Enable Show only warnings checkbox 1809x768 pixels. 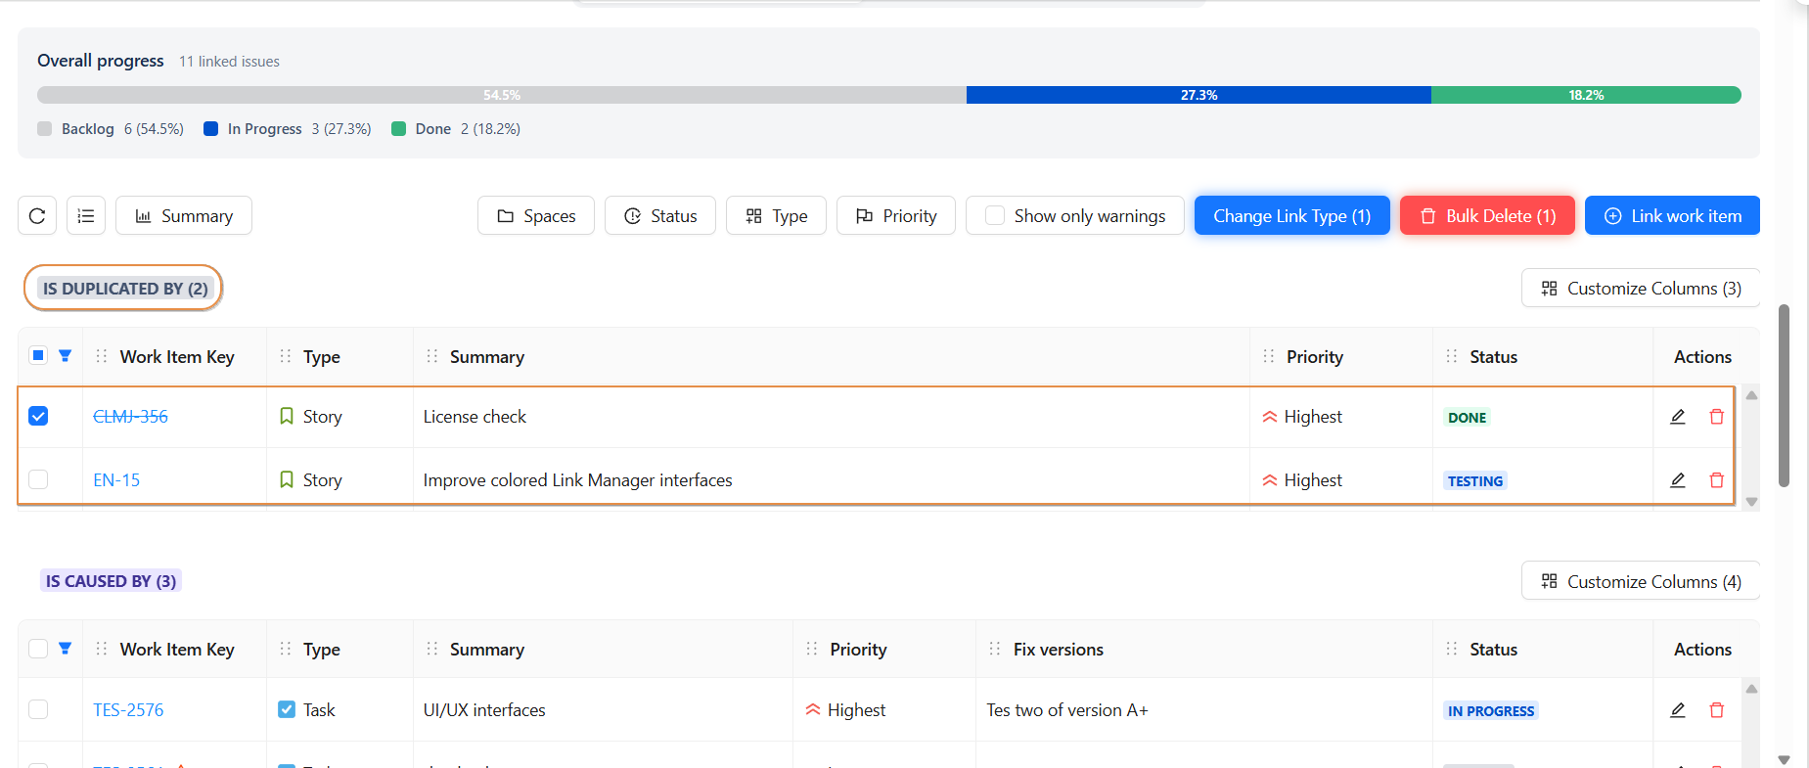pyautogui.click(x=995, y=216)
